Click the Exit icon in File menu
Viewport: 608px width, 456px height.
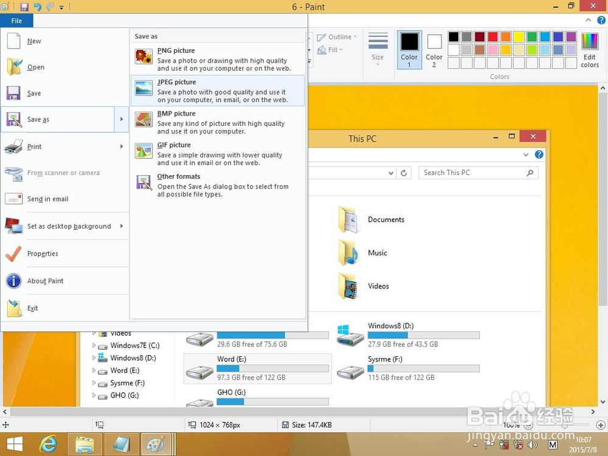(13, 308)
